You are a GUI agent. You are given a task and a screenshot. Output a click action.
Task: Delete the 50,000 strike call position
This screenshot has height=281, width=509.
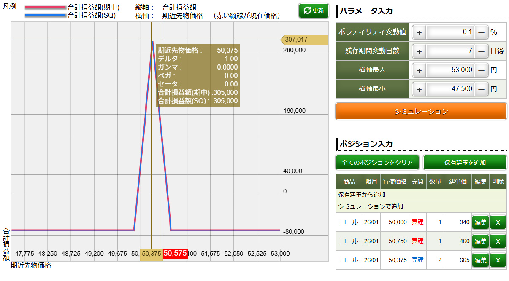point(498,222)
